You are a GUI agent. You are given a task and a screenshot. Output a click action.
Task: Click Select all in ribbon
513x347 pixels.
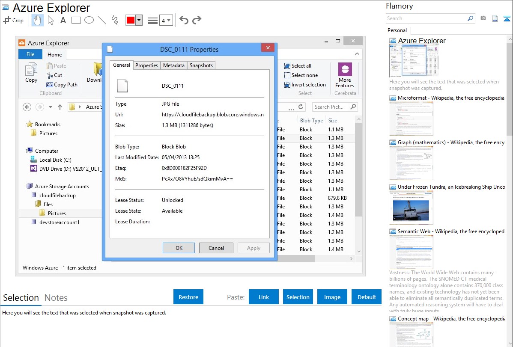click(298, 66)
